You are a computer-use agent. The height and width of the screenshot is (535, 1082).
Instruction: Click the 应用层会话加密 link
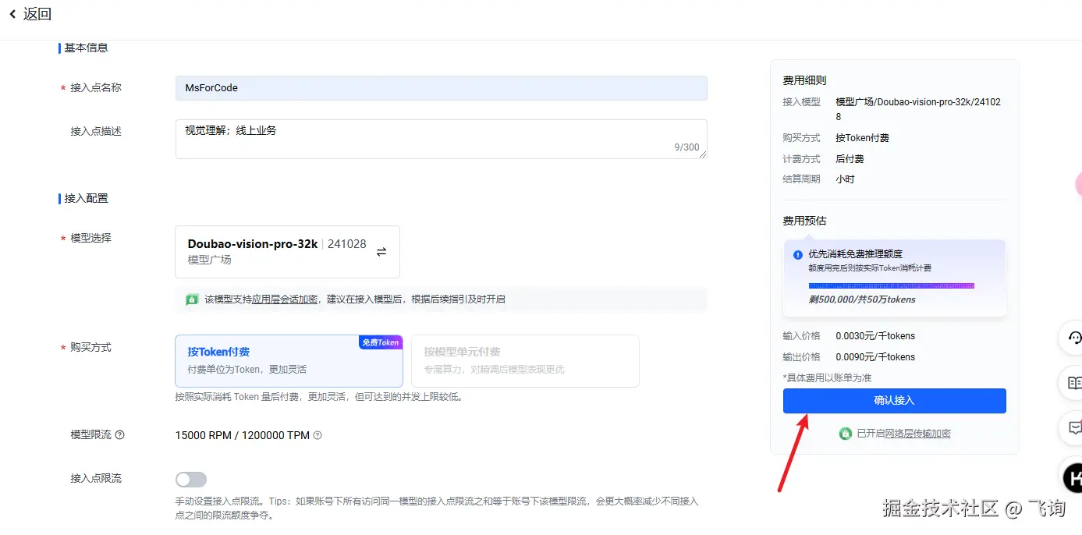click(285, 299)
